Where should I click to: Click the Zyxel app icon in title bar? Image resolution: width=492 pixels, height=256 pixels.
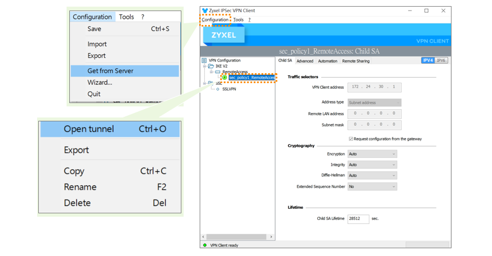(205, 11)
